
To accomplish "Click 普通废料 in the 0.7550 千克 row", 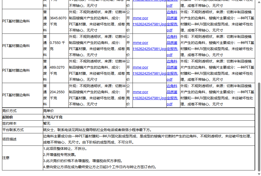I will coord(45,46).
